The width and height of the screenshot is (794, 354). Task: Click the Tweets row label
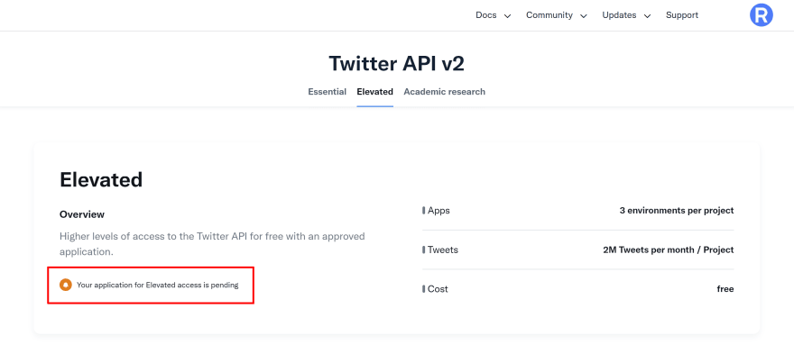443,250
